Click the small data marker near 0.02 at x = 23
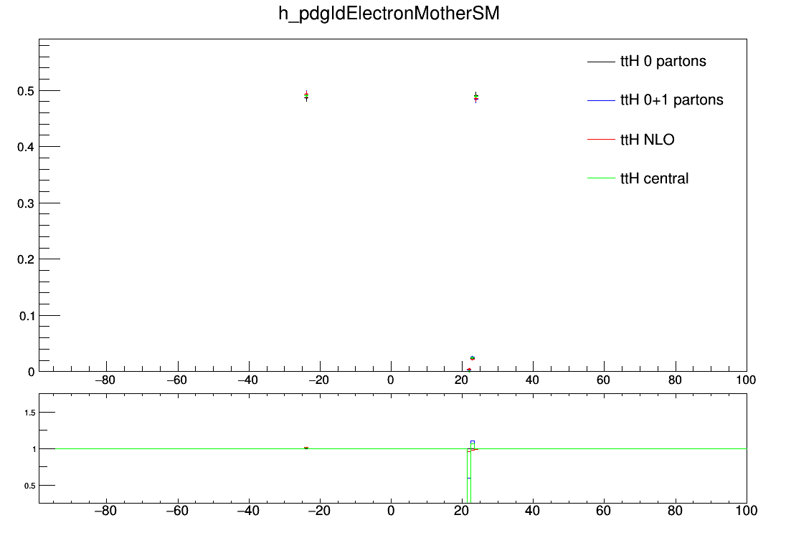The image size is (786, 553). (472, 357)
